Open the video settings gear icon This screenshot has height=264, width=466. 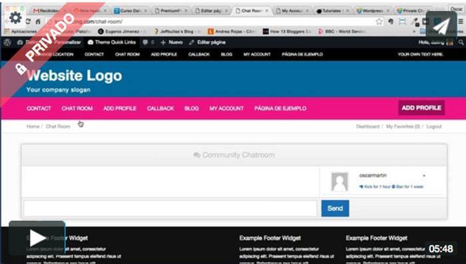pos(15,18)
